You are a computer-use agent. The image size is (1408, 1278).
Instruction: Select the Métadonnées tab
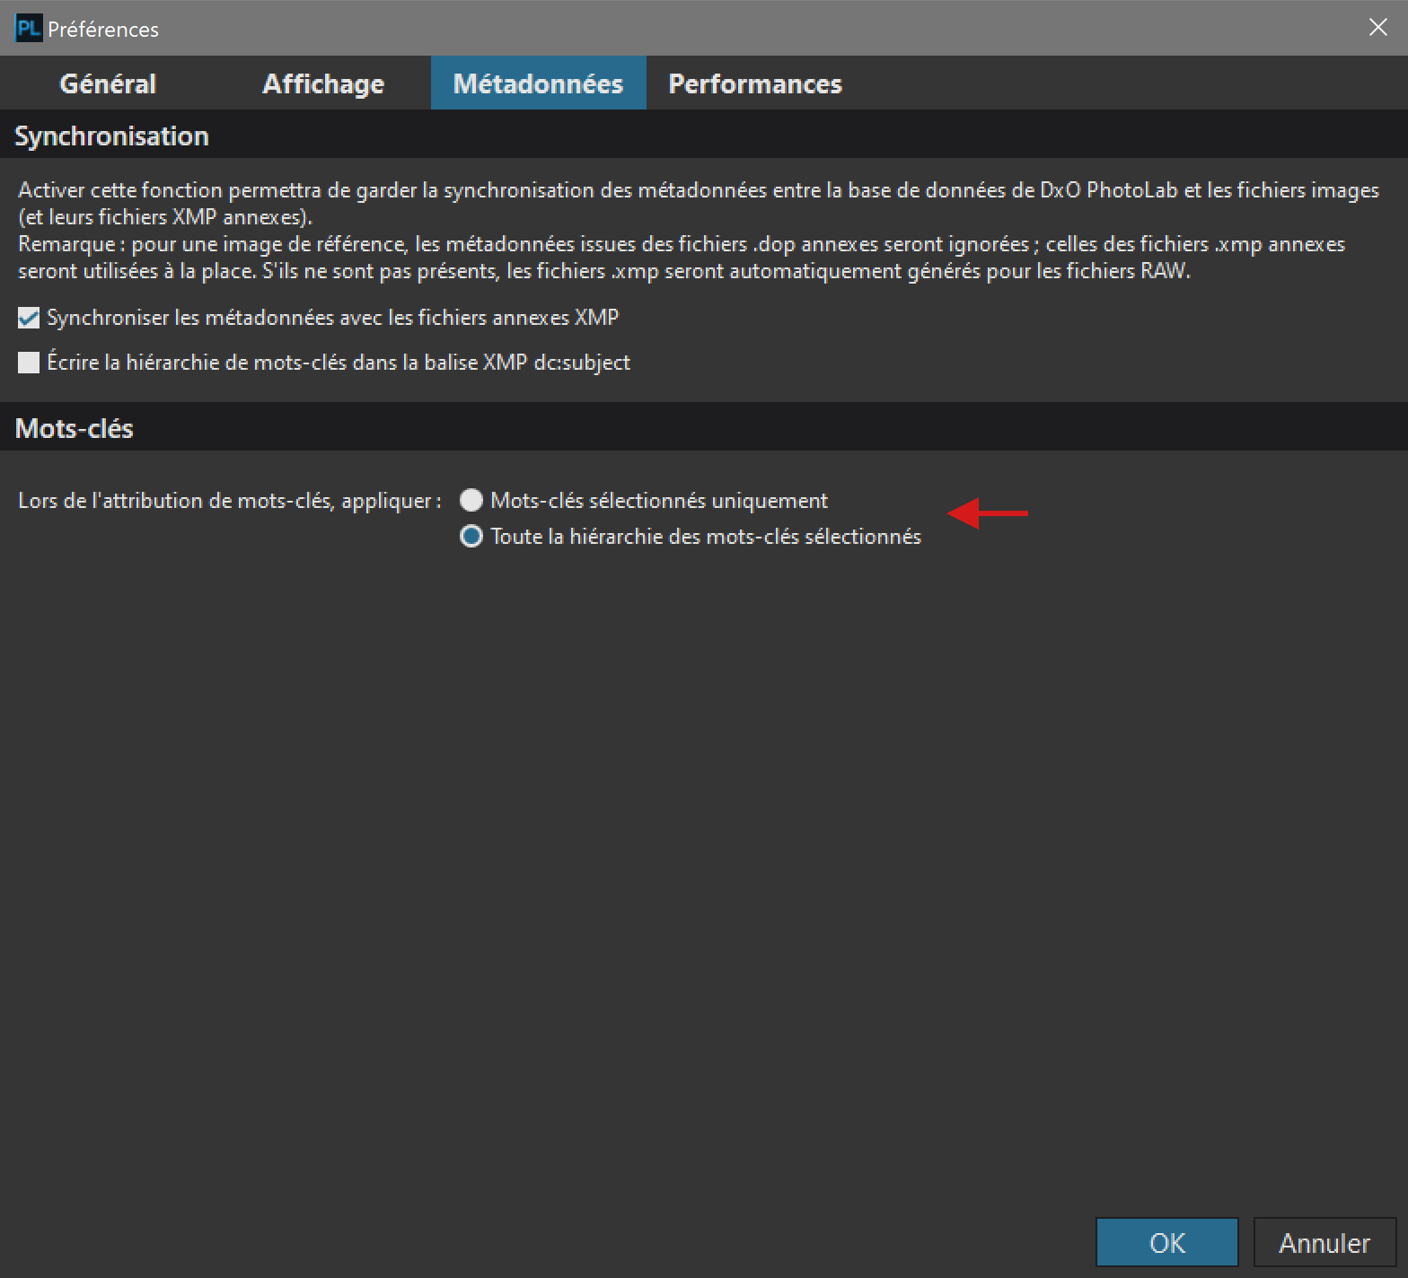[539, 83]
